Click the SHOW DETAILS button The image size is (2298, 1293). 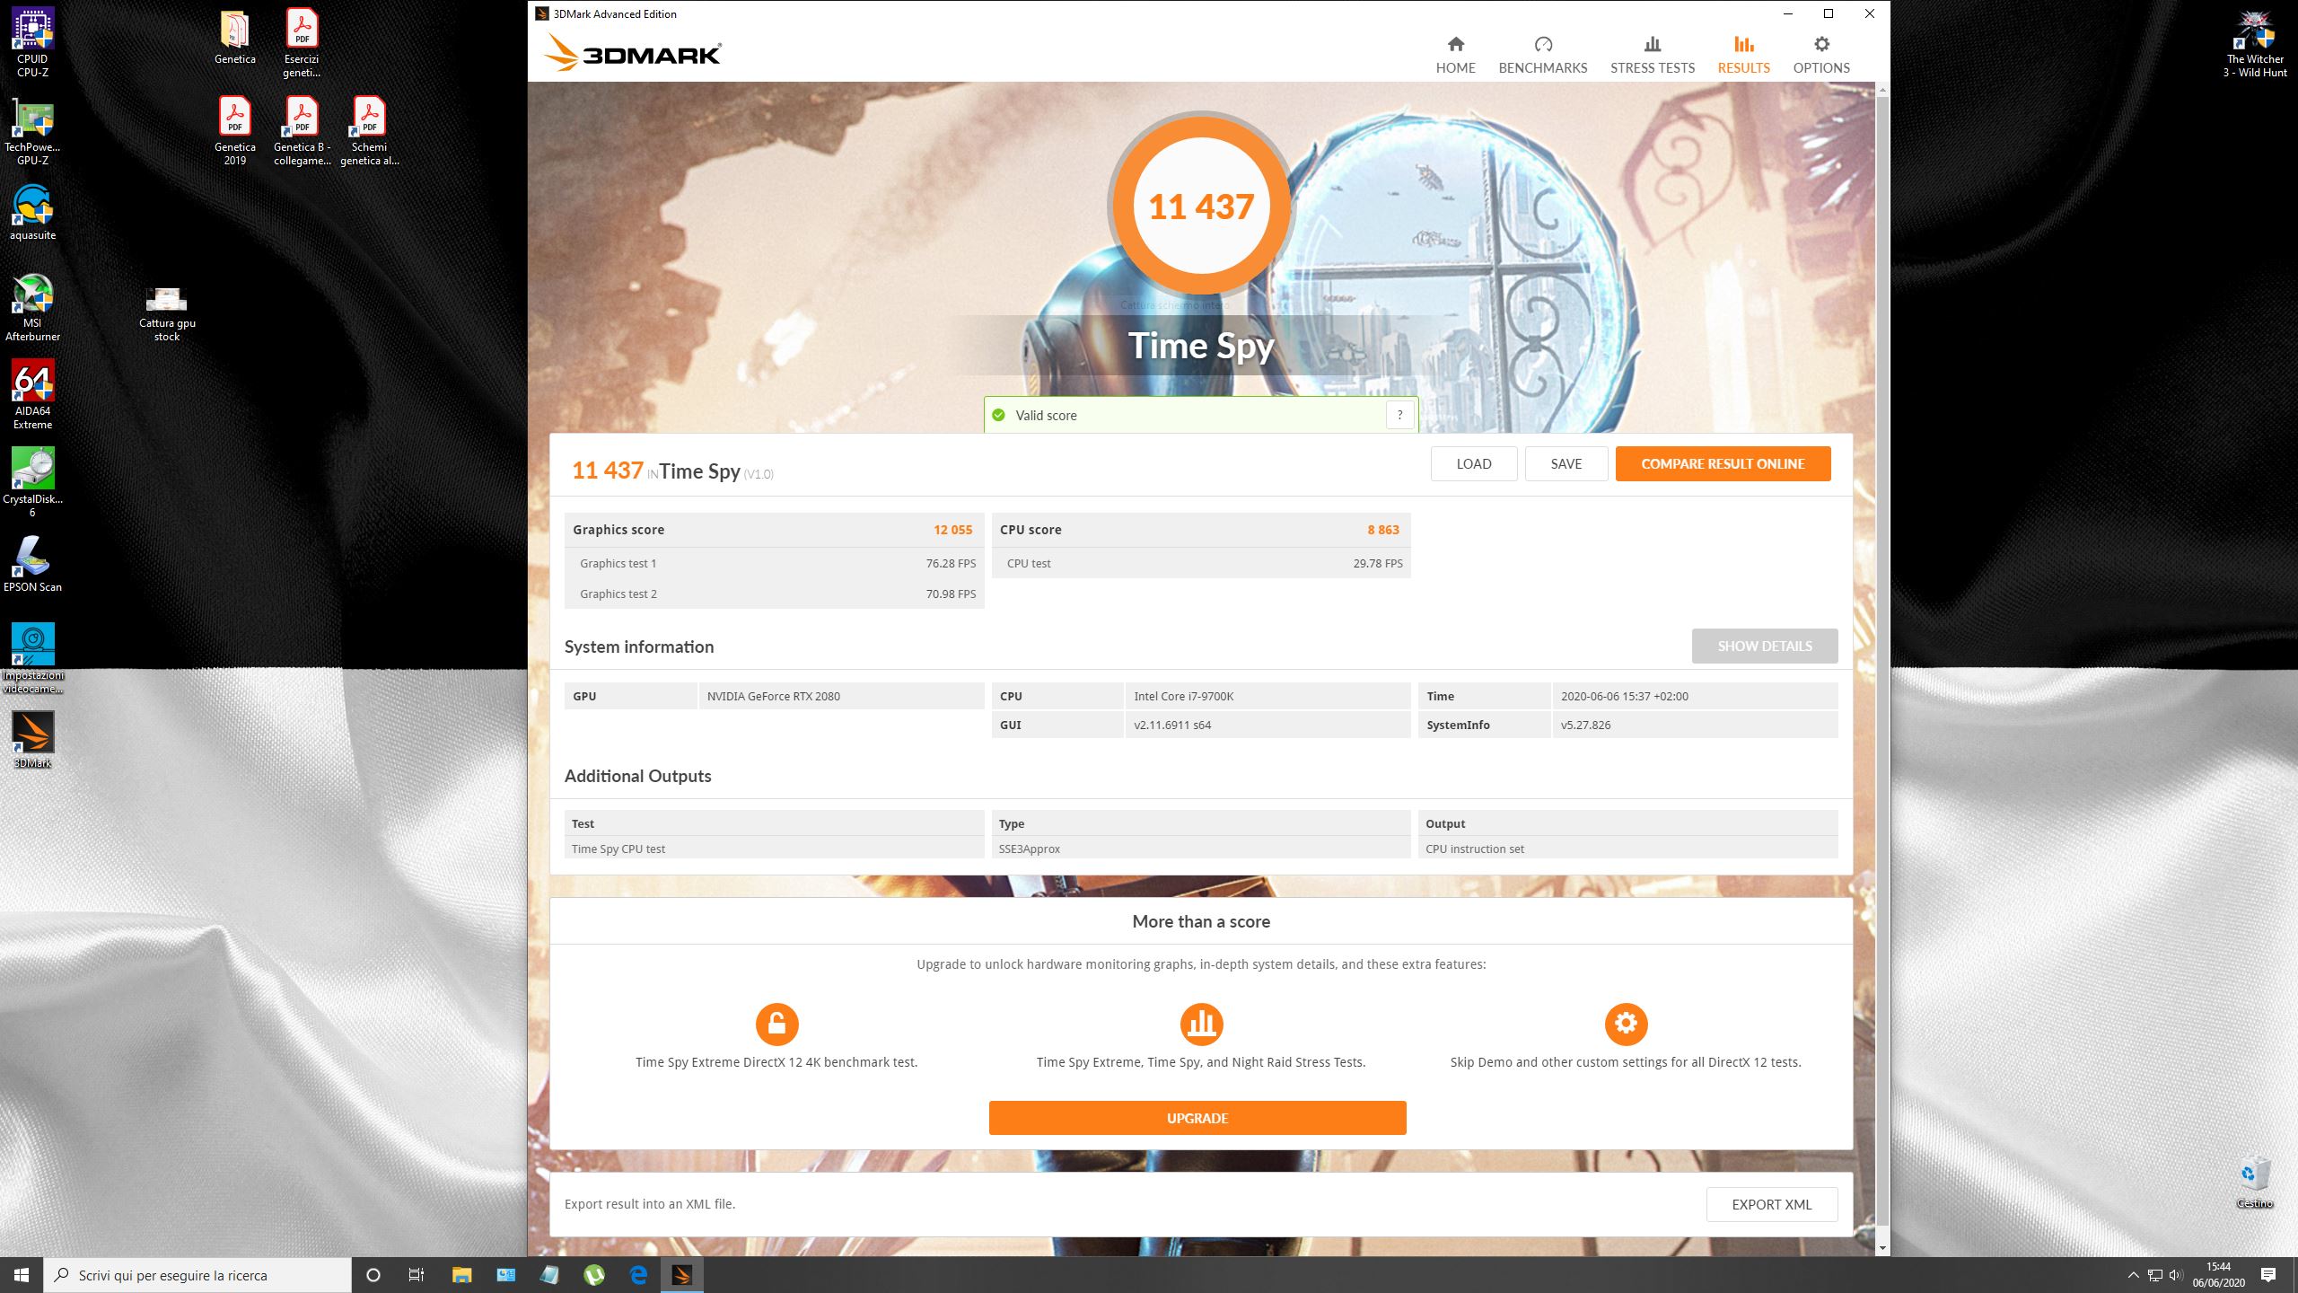(1764, 646)
